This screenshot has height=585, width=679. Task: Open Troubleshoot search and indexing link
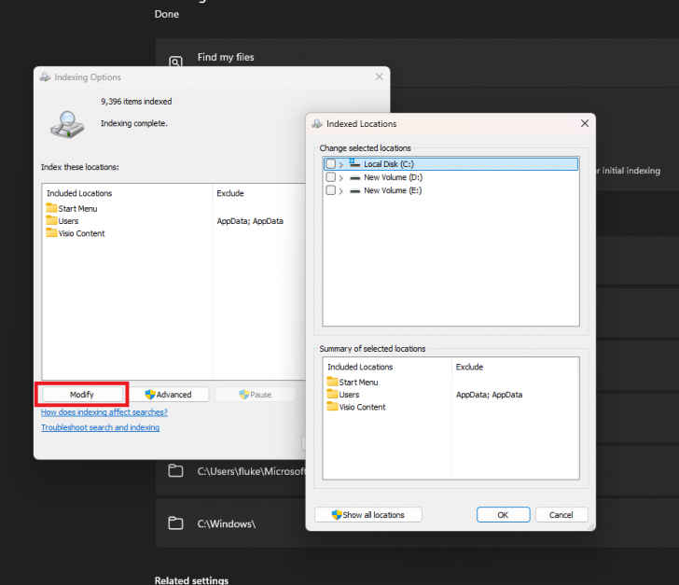[100, 427]
